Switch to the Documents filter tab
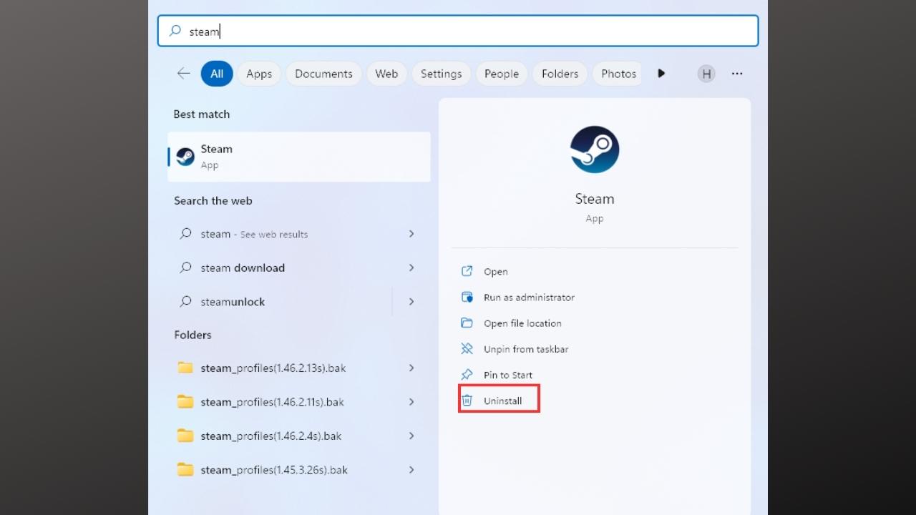The image size is (916, 515). [x=323, y=74]
